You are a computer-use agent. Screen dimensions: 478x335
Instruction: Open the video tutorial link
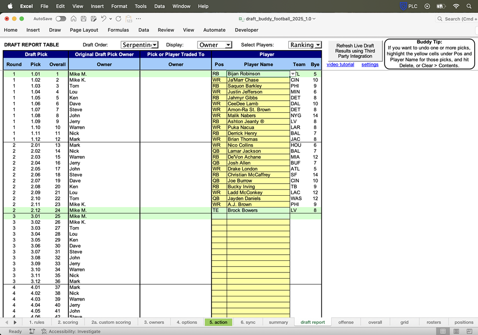(x=340, y=65)
